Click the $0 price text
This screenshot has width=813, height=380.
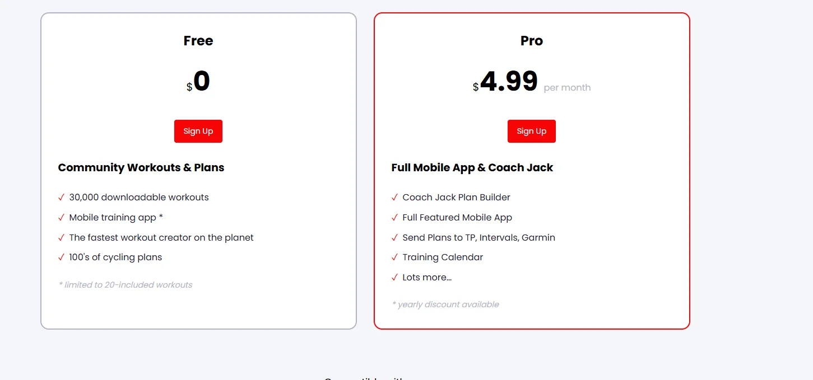pyautogui.click(x=200, y=82)
